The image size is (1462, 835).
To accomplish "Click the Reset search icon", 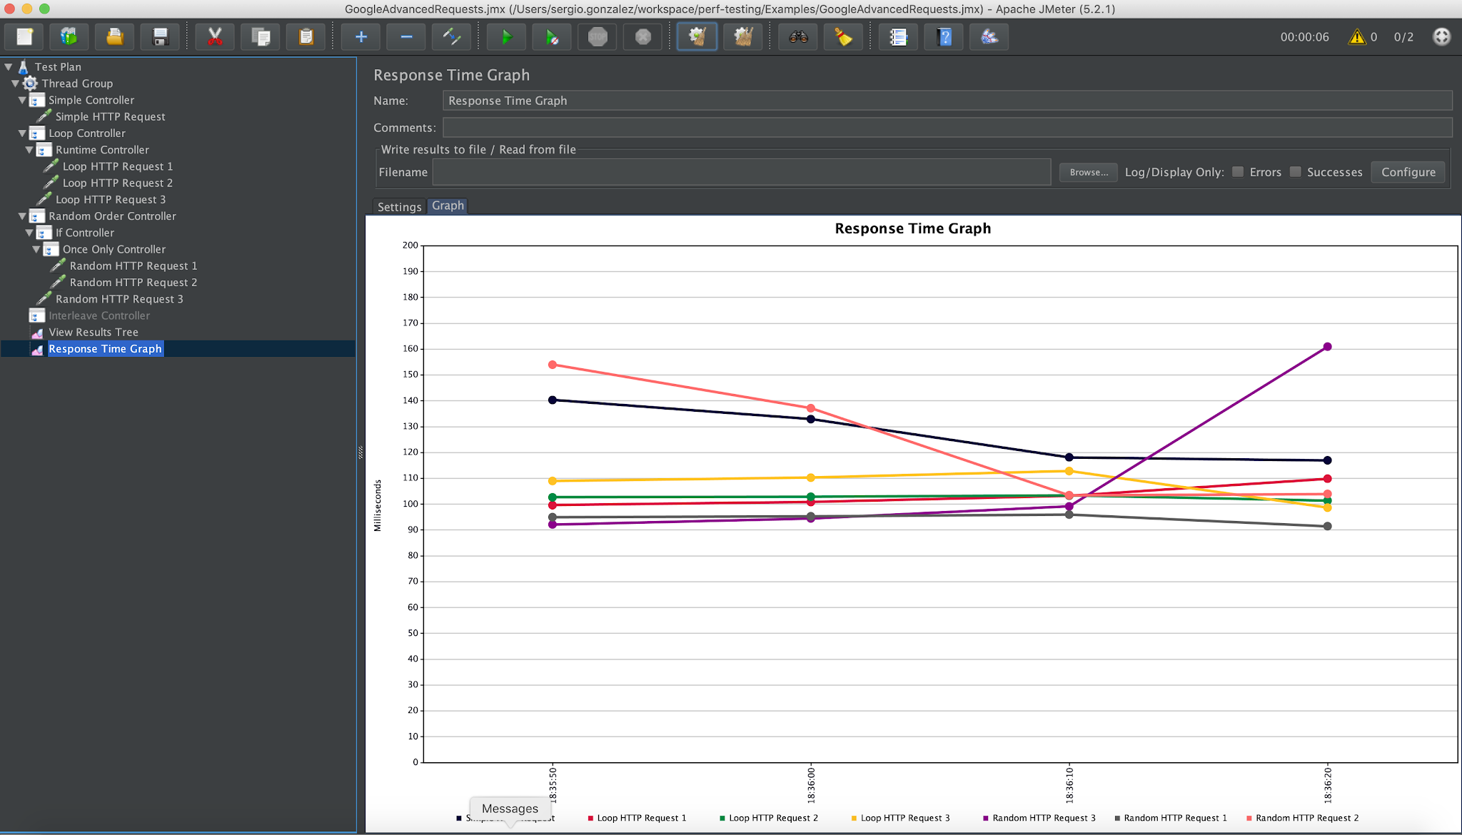I will tap(843, 36).
